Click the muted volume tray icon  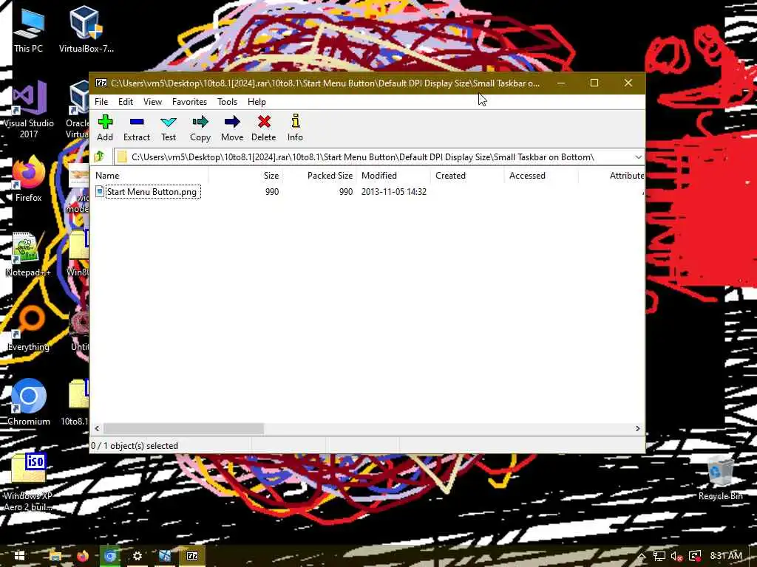676,557
